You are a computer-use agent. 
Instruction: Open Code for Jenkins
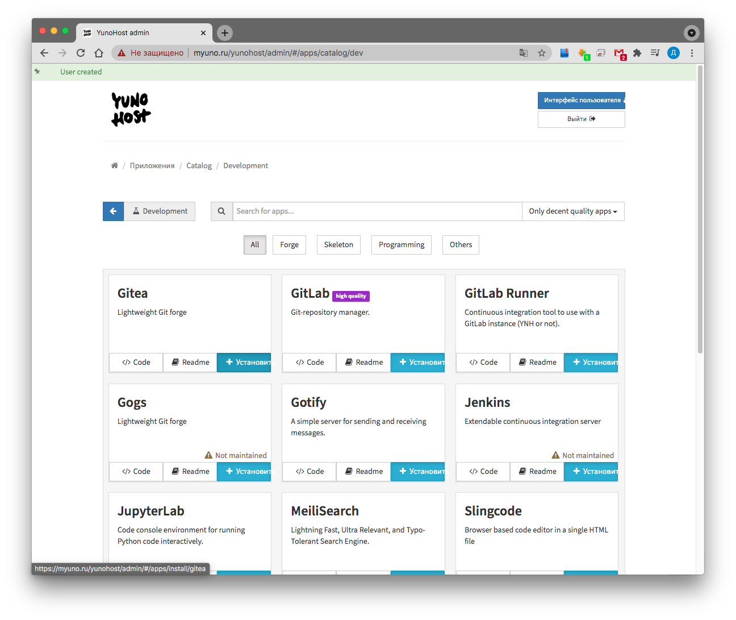point(483,472)
